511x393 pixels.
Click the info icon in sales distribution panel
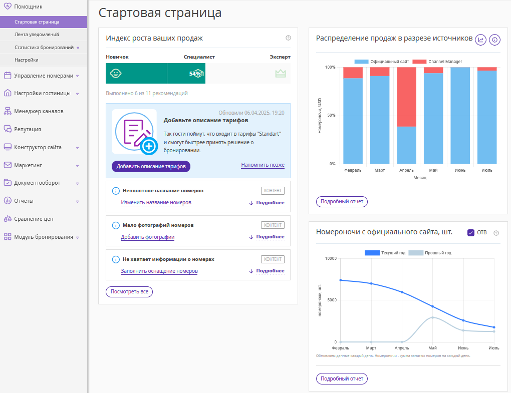click(494, 40)
